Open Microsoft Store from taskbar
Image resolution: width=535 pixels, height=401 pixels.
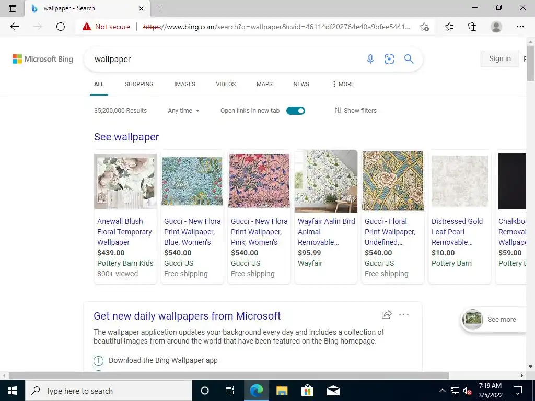point(307,391)
